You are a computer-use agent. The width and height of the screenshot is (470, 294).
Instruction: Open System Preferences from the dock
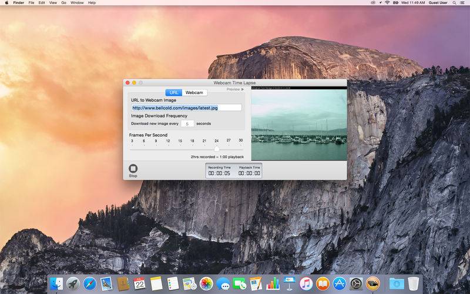356,283
